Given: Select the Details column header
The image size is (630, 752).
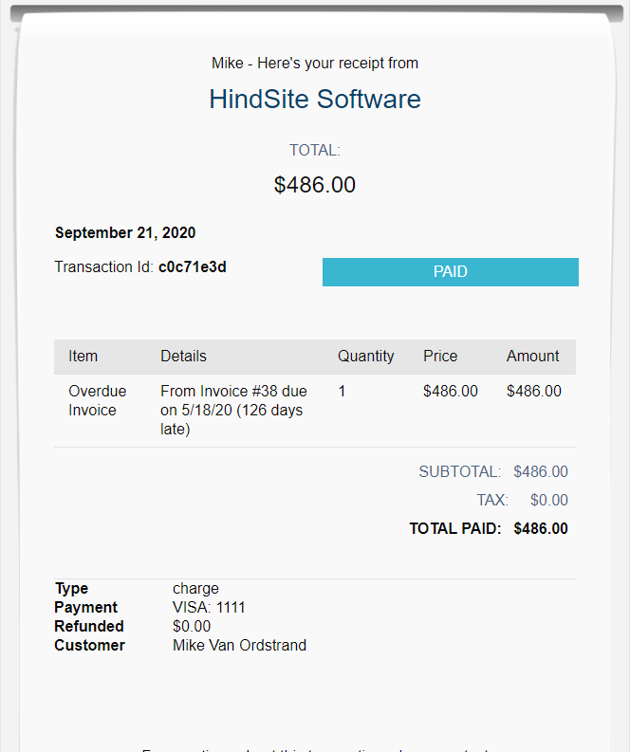Looking at the screenshot, I should [x=183, y=357].
